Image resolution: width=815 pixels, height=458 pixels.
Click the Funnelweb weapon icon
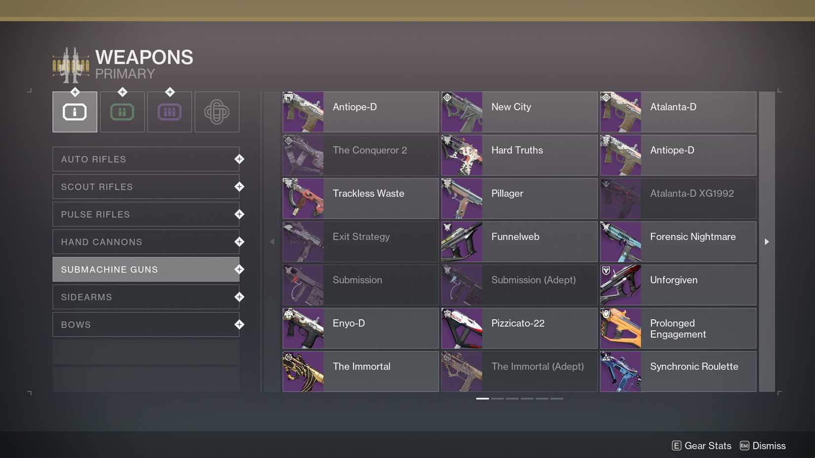tap(462, 242)
